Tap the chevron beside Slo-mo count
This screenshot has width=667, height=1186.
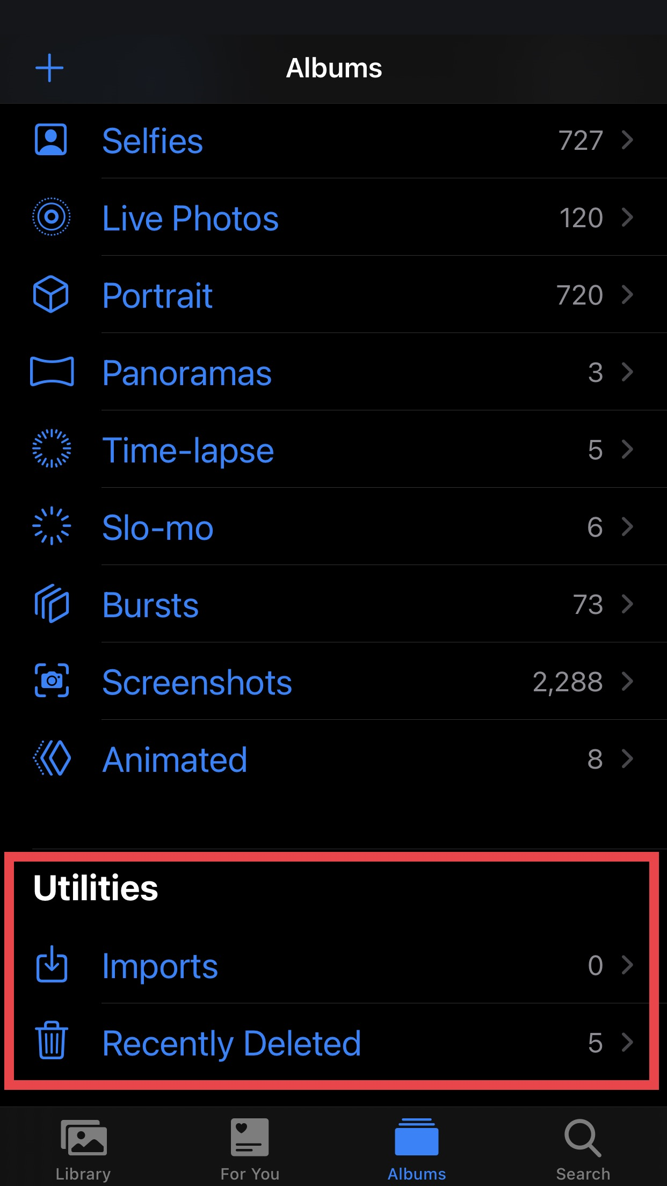627,526
